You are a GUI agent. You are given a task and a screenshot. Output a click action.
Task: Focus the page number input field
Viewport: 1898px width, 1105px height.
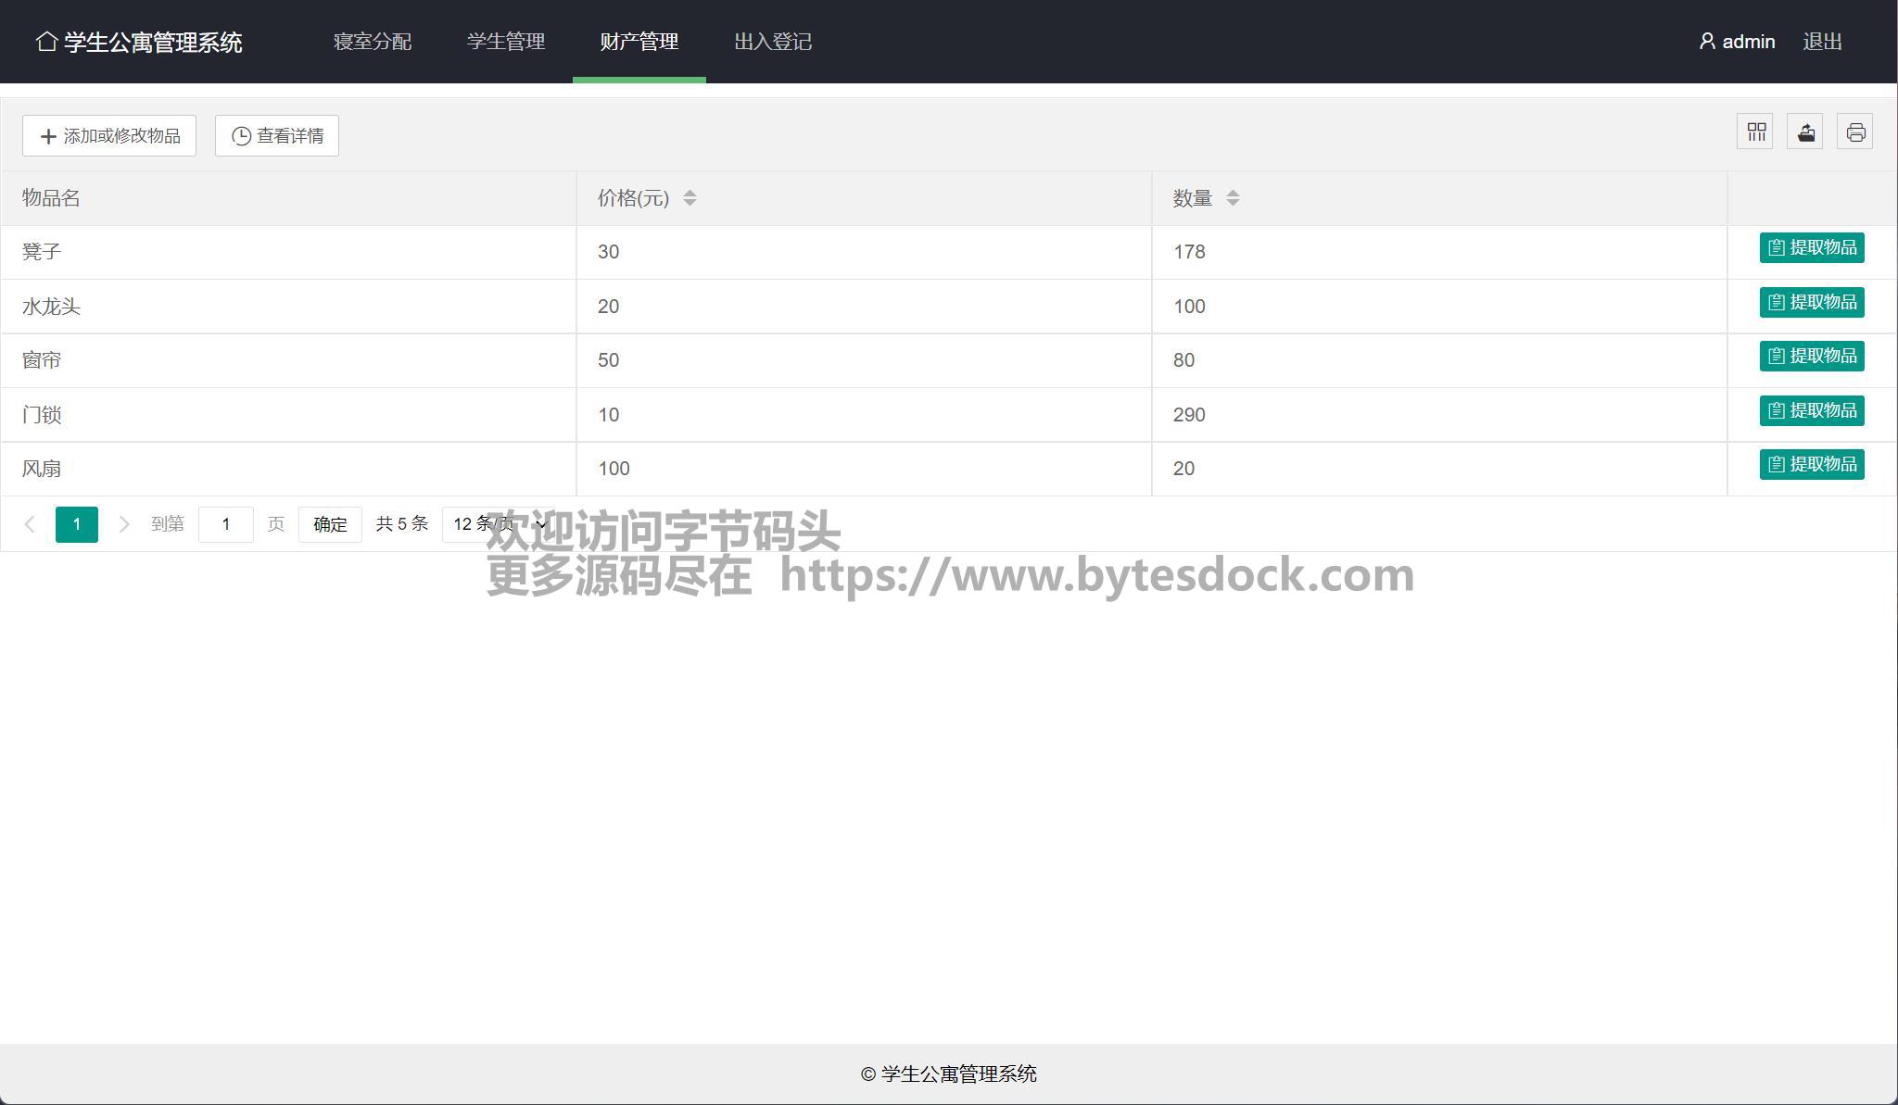tap(226, 524)
